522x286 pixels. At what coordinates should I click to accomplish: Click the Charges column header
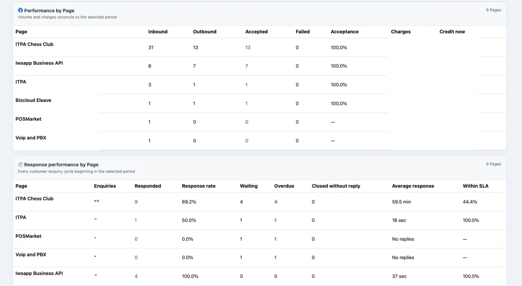pos(401,32)
